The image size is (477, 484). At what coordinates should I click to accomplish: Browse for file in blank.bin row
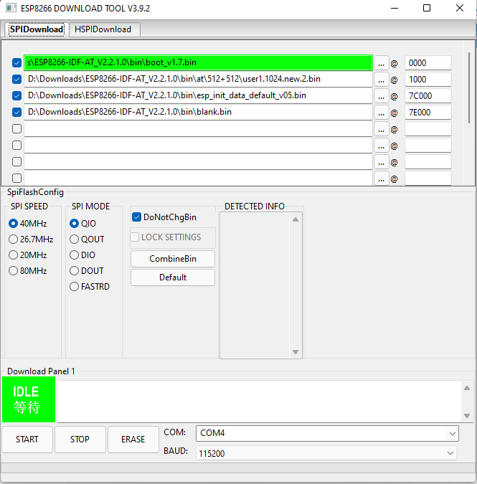(382, 113)
